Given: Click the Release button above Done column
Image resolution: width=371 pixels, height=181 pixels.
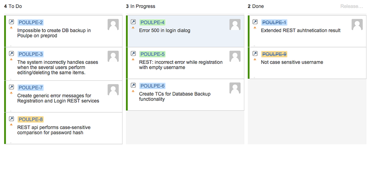Looking at the screenshot, I should pyautogui.click(x=352, y=6).
